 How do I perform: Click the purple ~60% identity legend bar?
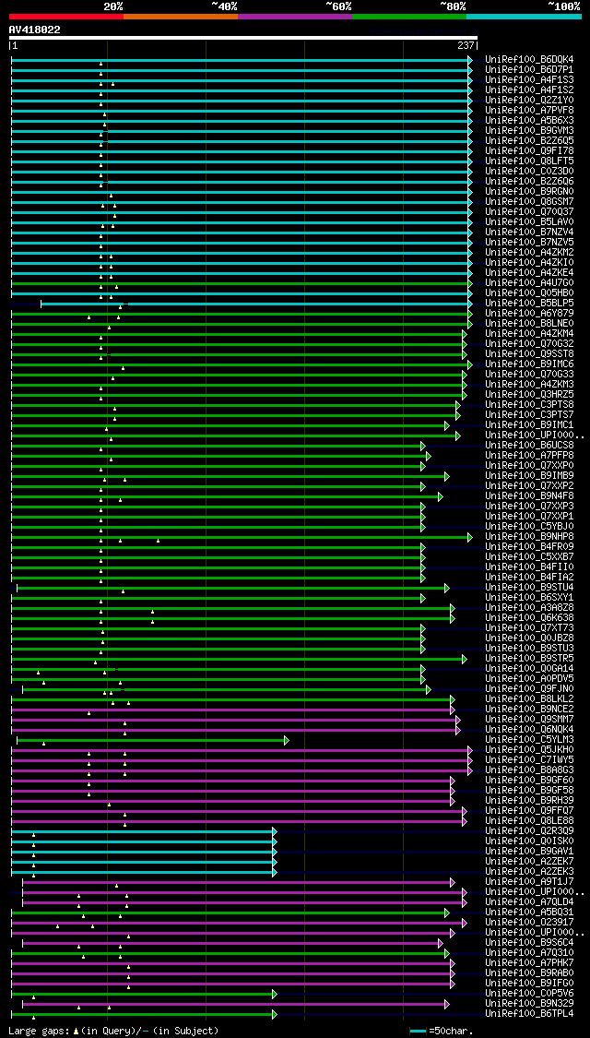[x=295, y=16]
